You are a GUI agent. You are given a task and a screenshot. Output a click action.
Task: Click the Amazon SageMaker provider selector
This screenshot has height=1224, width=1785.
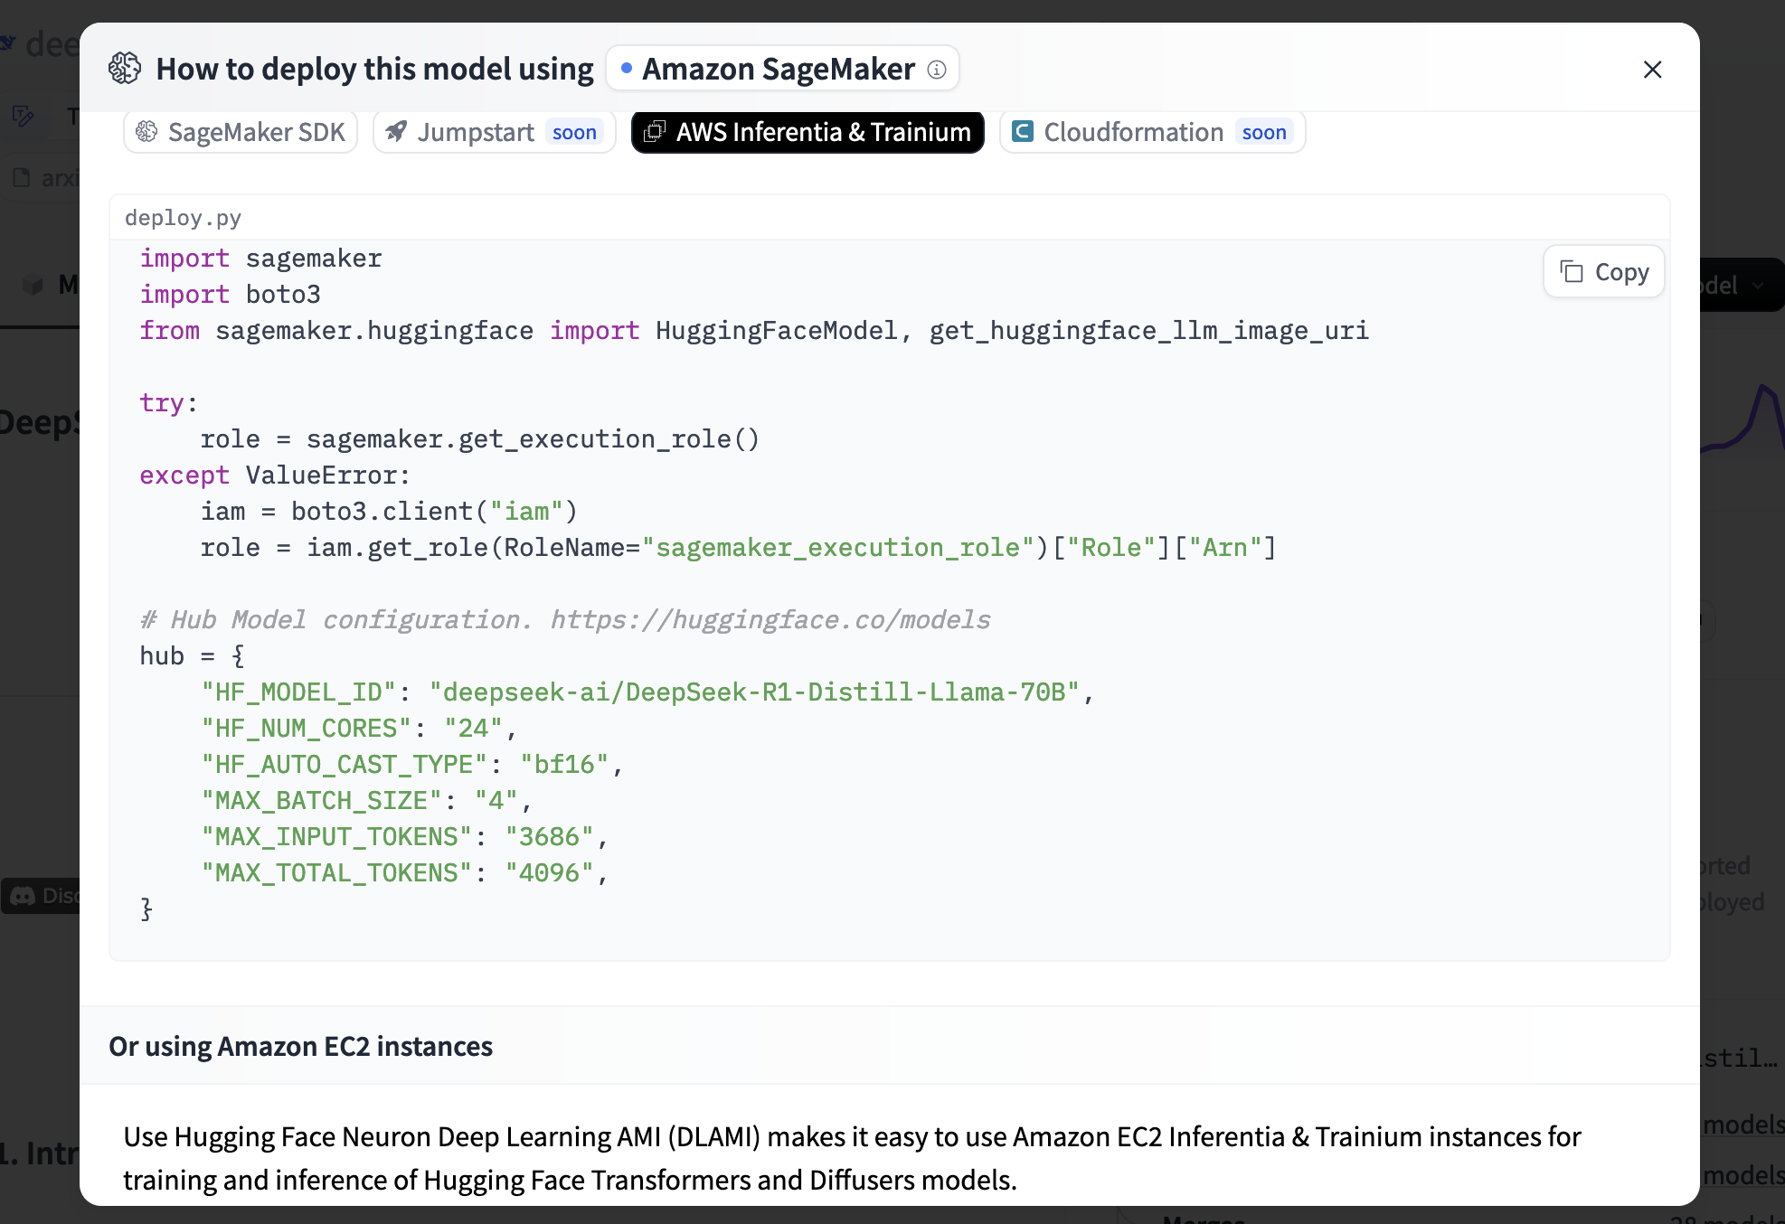(781, 69)
